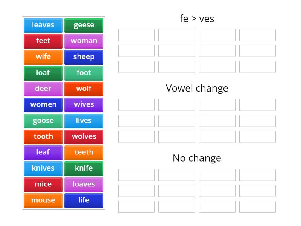Image resolution: width=301 pixels, height=226 pixels.
Task: Select the "mice" word tile
Action: click(43, 184)
